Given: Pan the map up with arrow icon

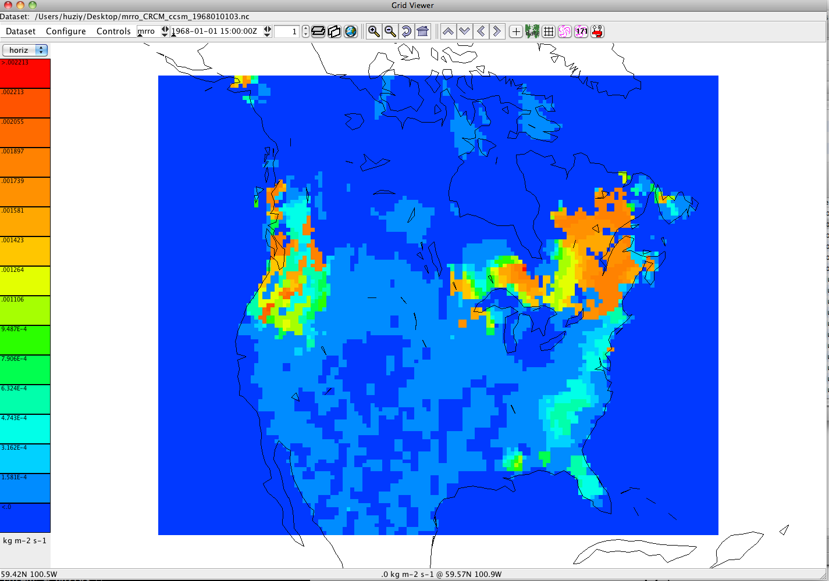Looking at the screenshot, I should 448,31.
